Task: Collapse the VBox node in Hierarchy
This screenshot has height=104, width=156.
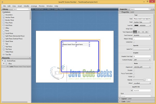Action: [x=4, y=64]
